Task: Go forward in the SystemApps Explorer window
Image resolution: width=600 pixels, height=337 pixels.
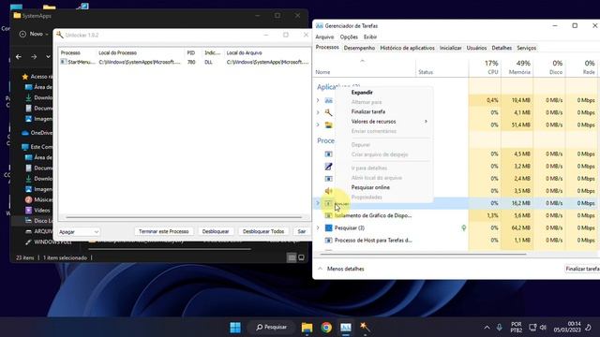Action: (34, 56)
